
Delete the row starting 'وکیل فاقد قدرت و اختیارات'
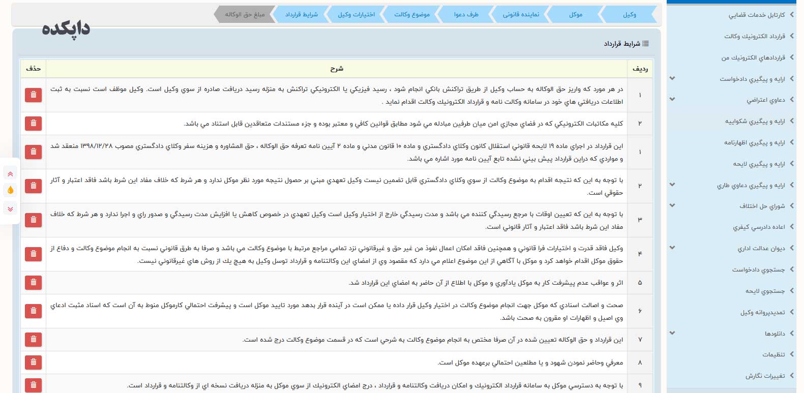tap(33, 254)
